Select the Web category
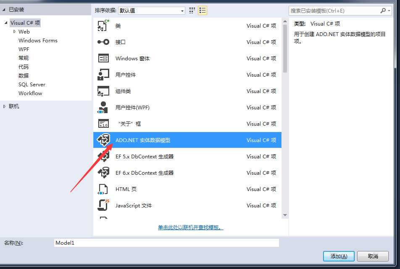 click(24, 31)
